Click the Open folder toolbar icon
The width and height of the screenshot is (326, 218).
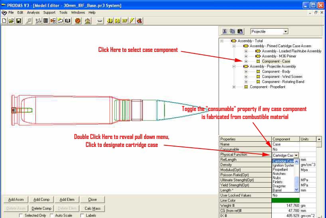[x=11, y=20]
